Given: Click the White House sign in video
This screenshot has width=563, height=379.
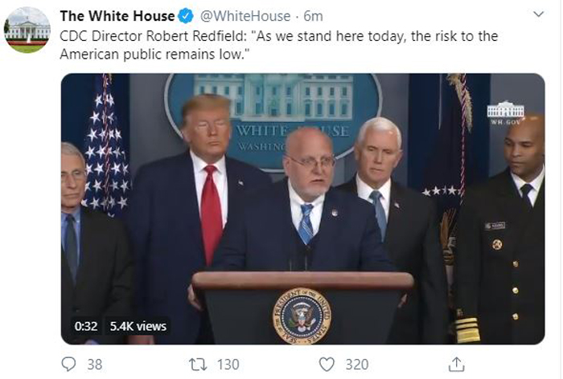Looking at the screenshot, I should click(273, 122).
